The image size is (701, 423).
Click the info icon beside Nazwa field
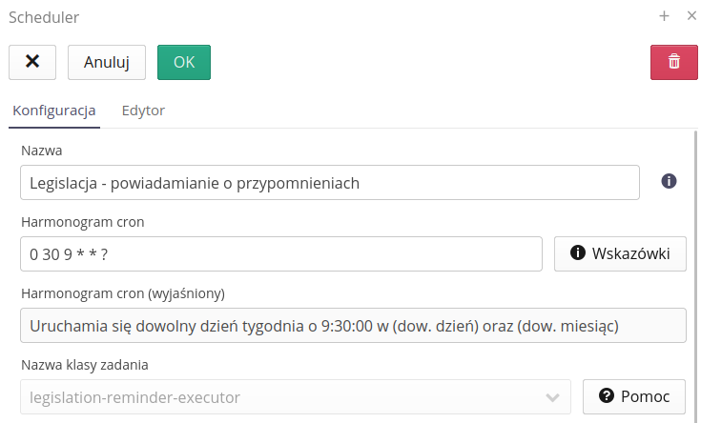tap(669, 181)
